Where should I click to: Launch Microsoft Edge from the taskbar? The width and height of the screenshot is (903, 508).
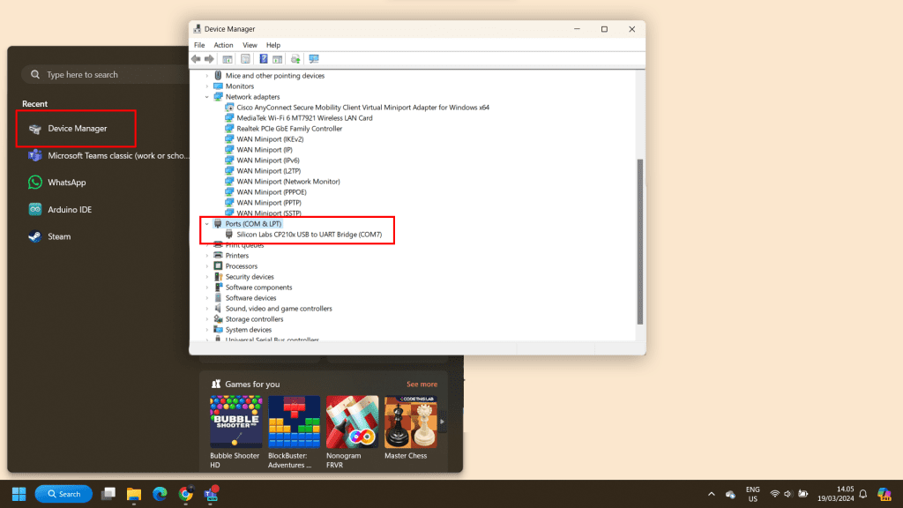coord(160,494)
